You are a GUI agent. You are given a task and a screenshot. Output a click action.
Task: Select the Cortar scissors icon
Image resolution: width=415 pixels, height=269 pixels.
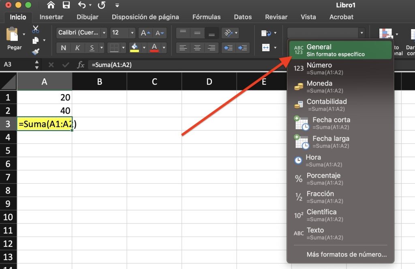point(36,29)
